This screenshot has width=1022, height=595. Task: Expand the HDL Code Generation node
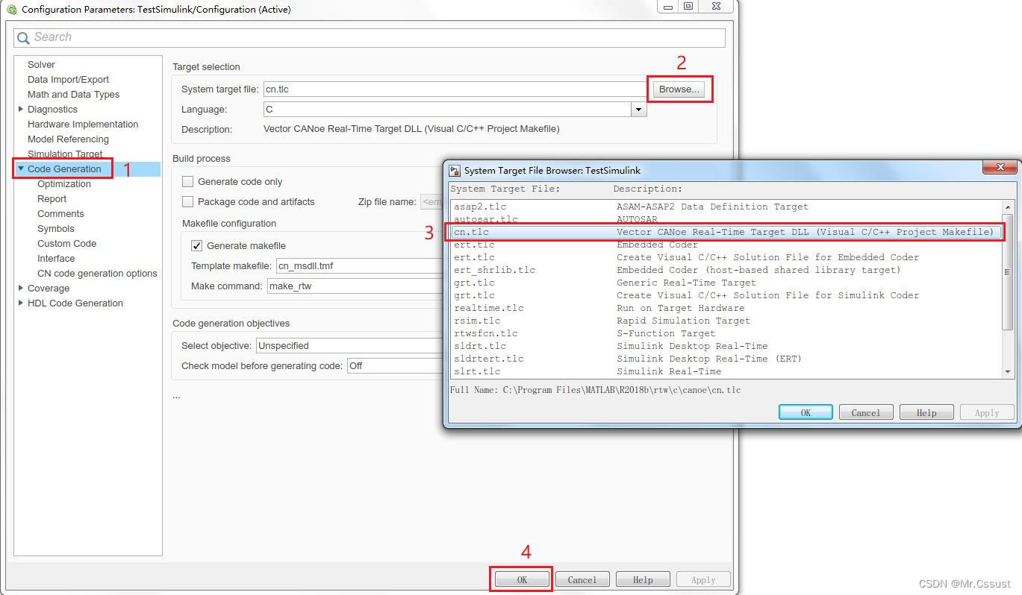point(20,303)
